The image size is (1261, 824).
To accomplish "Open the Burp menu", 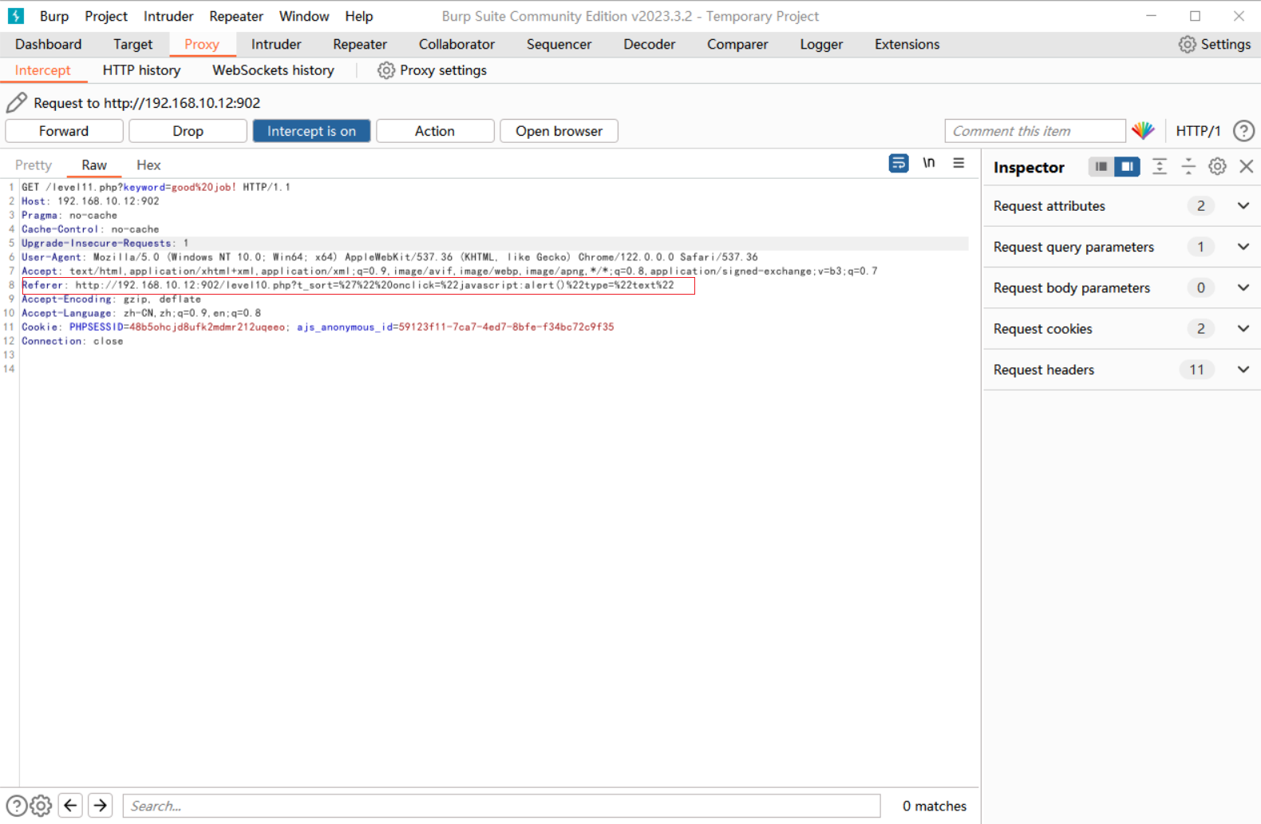I will 54,16.
